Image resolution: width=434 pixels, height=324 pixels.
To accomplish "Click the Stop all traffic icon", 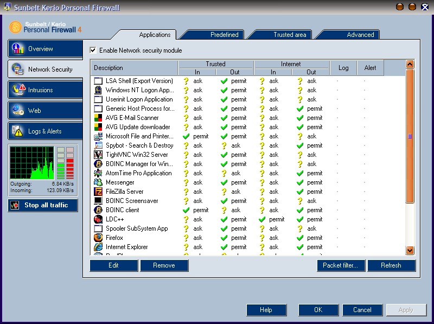I will click(15, 205).
